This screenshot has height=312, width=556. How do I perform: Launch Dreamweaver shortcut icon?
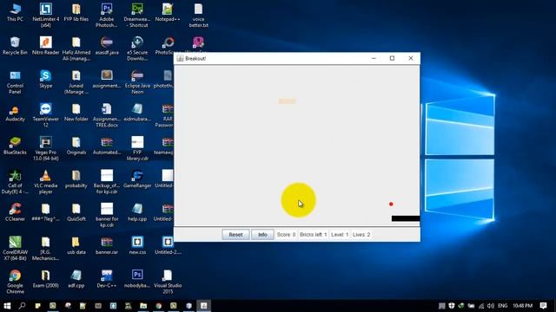(x=137, y=16)
